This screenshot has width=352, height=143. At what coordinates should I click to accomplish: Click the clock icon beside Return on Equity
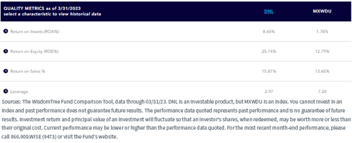6,51
